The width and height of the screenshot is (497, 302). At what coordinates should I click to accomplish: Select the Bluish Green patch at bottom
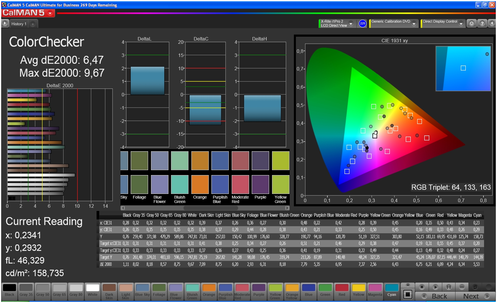coord(192,291)
